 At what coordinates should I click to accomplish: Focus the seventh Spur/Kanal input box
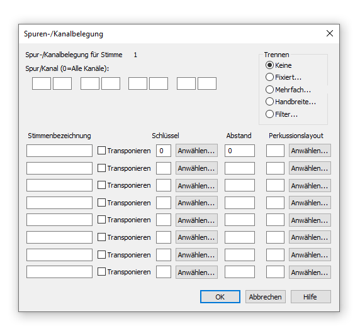(x=186, y=83)
